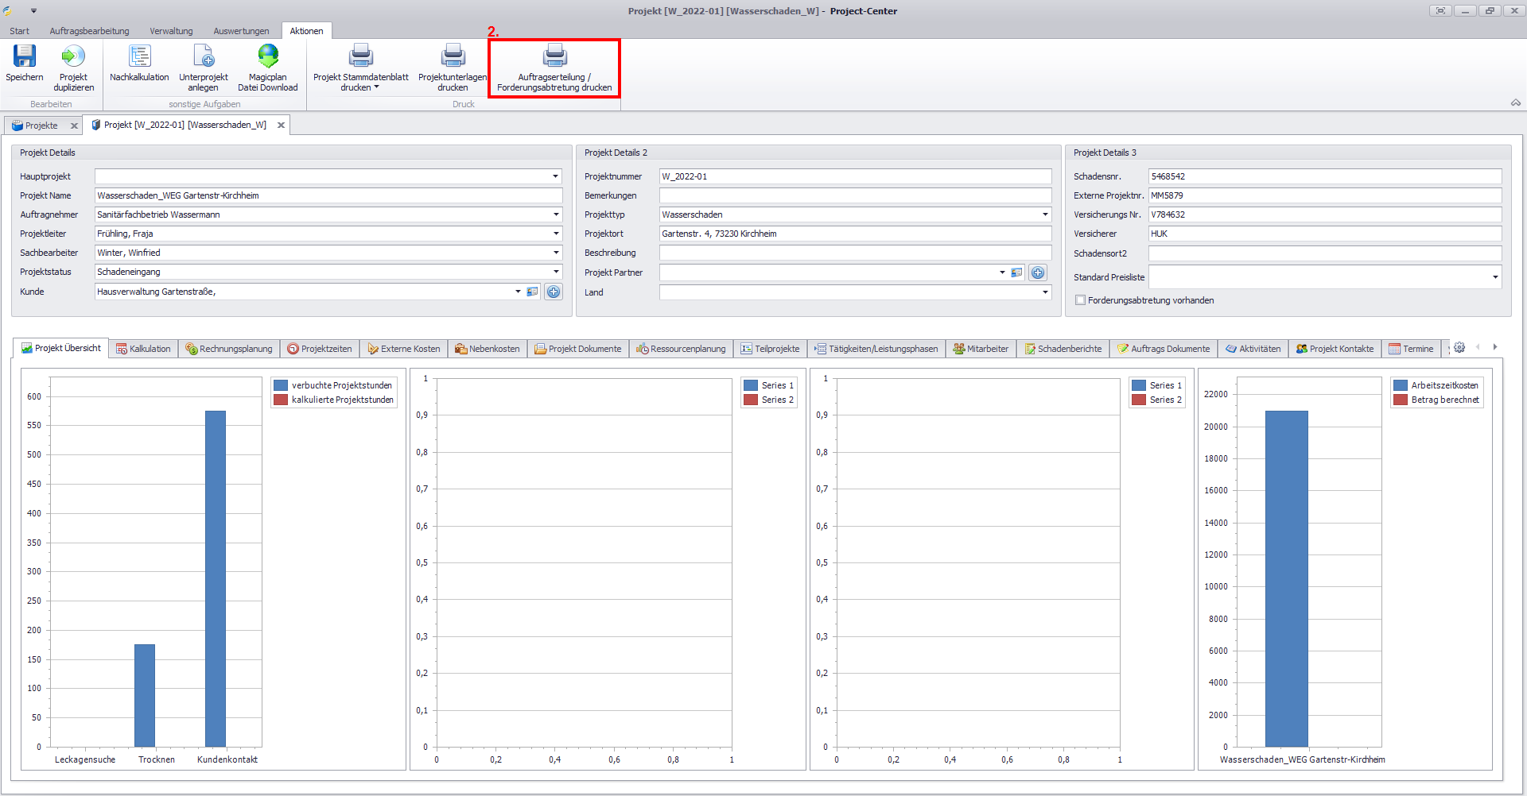The width and height of the screenshot is (1527, 796).
Task: Click Magicplan Datei Download globe icon
Action: click(x=268, y=56)
